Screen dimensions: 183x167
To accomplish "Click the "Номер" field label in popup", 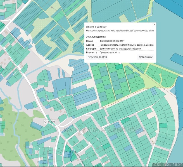I will point(90,41).
